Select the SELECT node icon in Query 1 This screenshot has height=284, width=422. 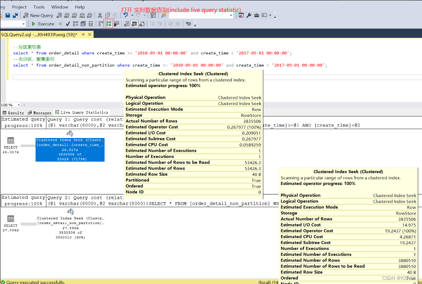click(11, 141)
